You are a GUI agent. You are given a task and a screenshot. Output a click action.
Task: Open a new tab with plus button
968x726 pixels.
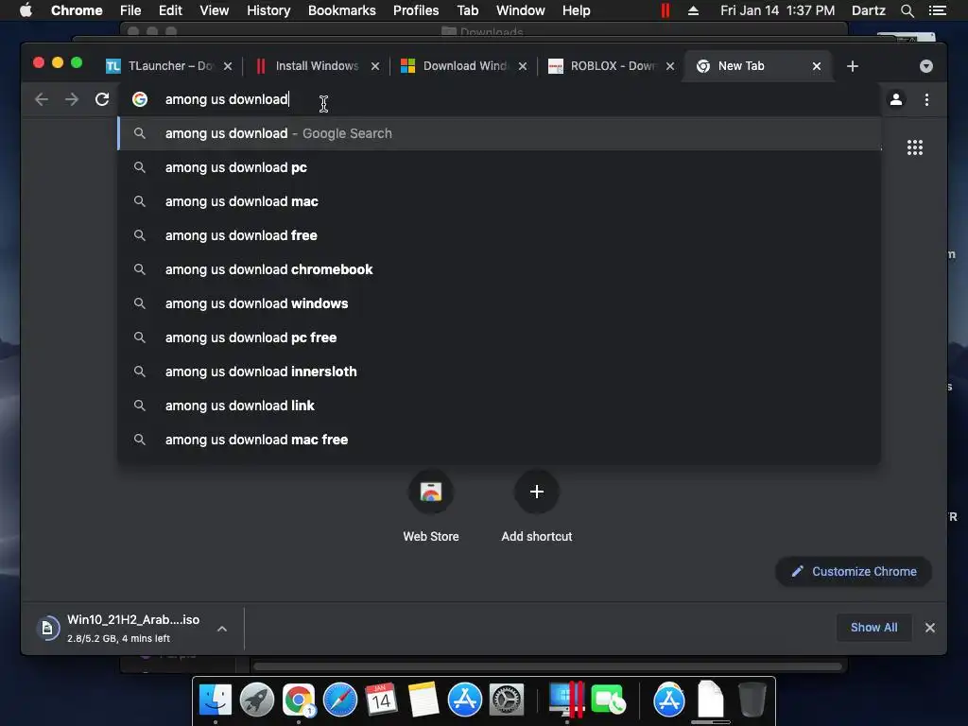click(x=853, y=66)
